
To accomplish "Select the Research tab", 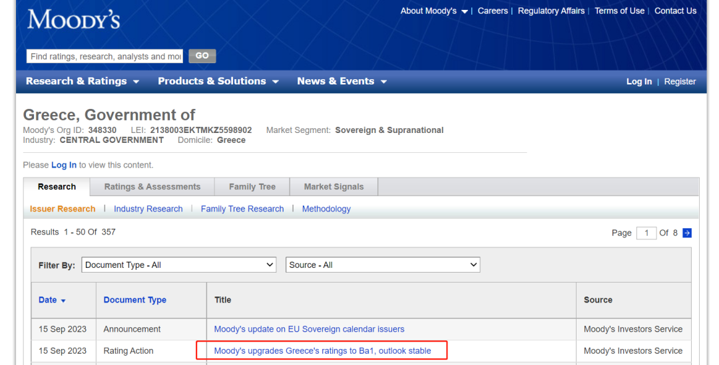I will coord(57,187).
